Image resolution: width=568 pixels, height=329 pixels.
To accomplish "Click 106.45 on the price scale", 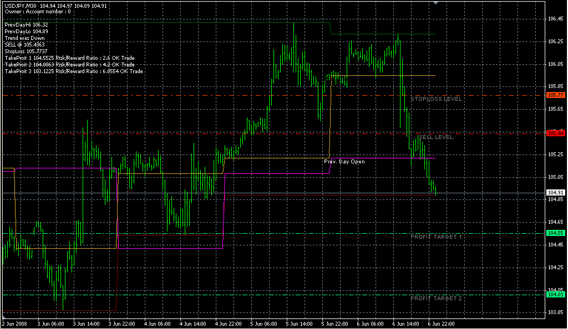I will pyautogui.click(x=555, y=18).
